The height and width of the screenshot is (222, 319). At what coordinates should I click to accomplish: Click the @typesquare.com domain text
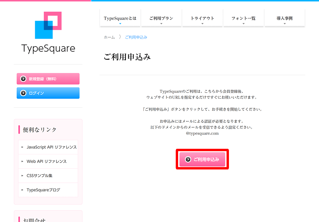click(x=202, y=133)
